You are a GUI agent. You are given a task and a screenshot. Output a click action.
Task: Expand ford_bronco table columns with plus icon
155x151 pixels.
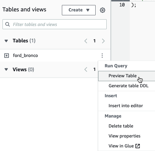[x=6, y=56]
